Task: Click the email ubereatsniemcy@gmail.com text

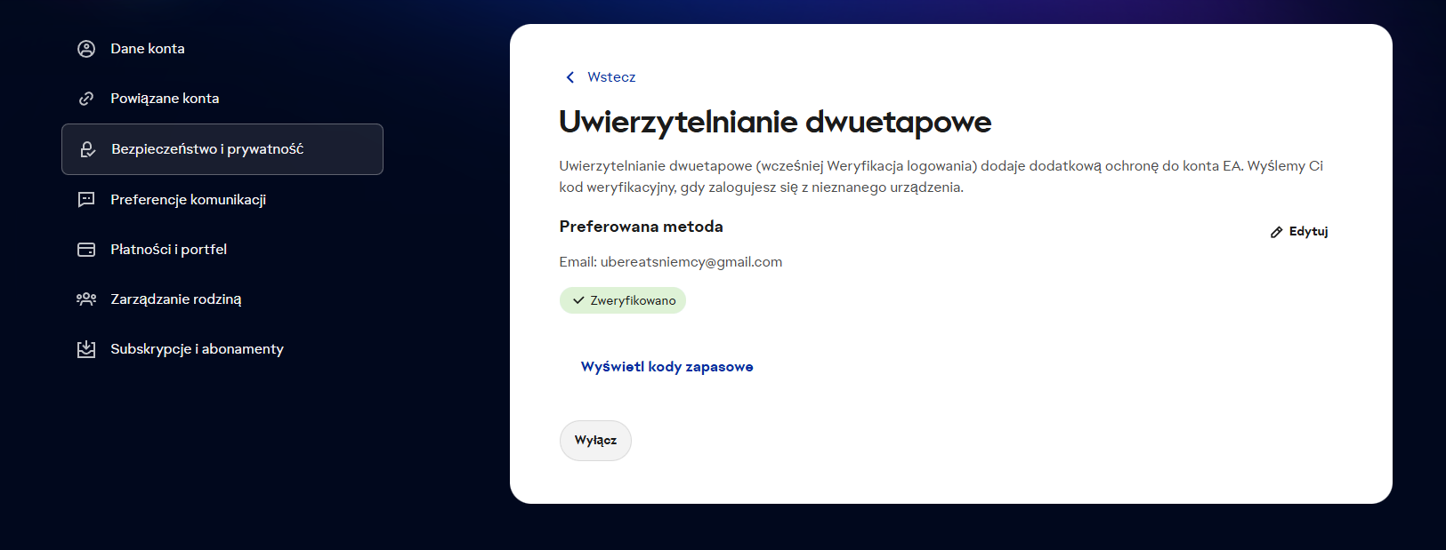Action: coord(691,262)
